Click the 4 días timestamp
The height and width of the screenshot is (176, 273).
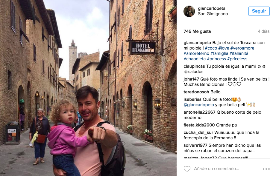pos(264,31)
